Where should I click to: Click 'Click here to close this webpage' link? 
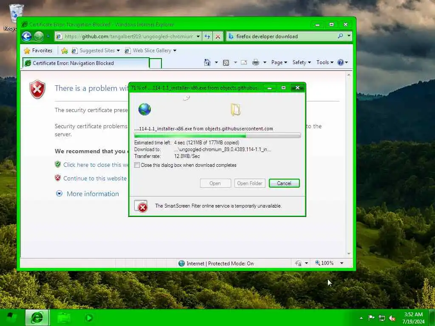tap(96, 165)
